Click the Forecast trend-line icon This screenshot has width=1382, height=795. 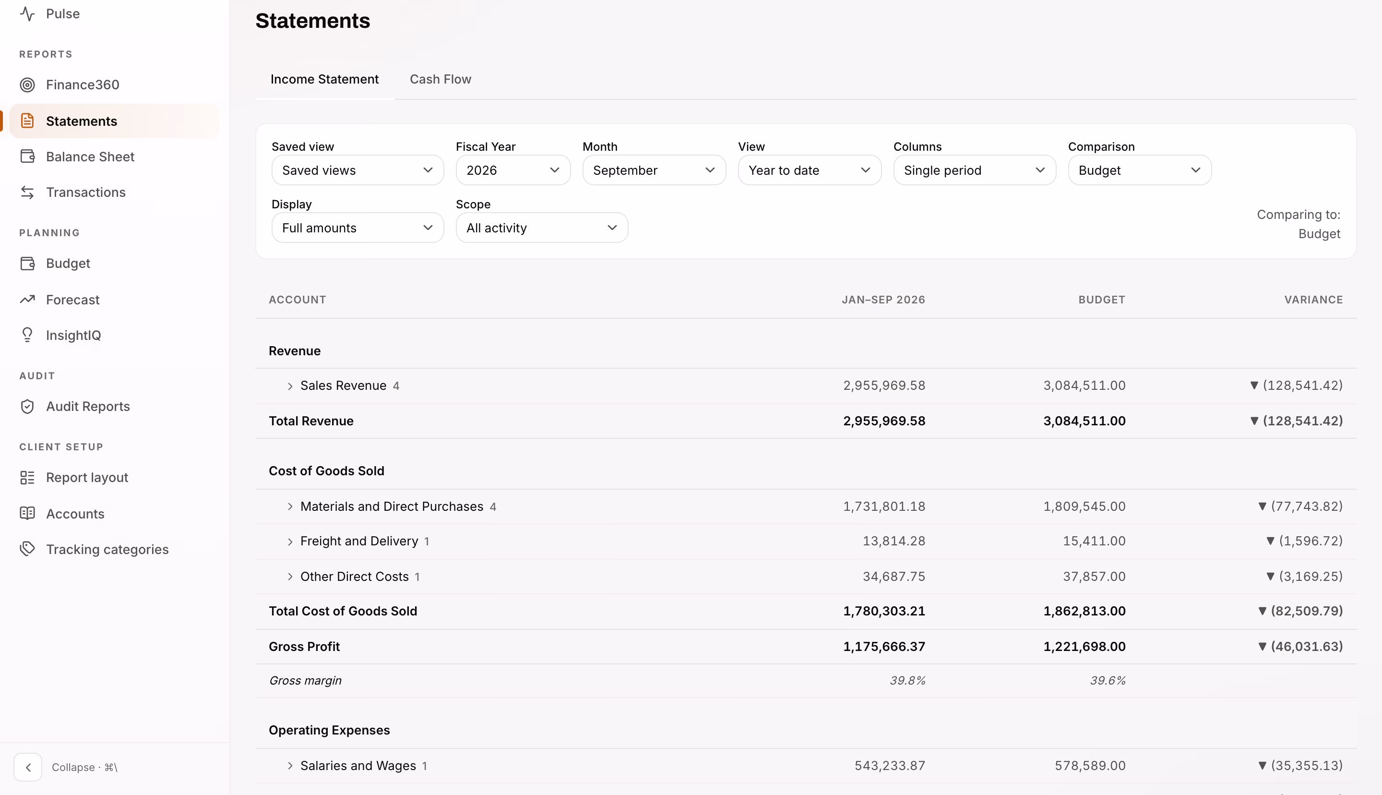click(x=27, y=299)
